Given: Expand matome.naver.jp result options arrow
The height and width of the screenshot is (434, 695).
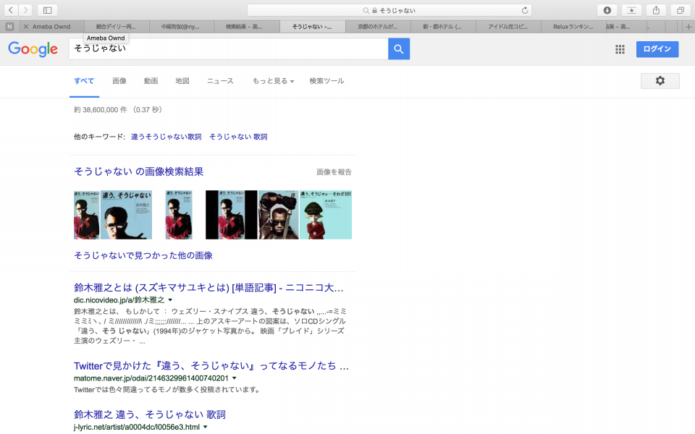Looking at the screenshot, I should 235,378.
